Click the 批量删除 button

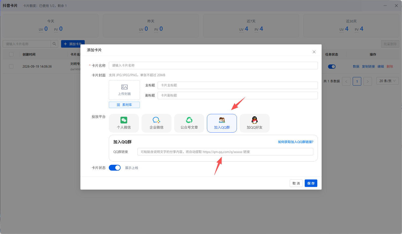pyautogui.click(x=390, y=44)
